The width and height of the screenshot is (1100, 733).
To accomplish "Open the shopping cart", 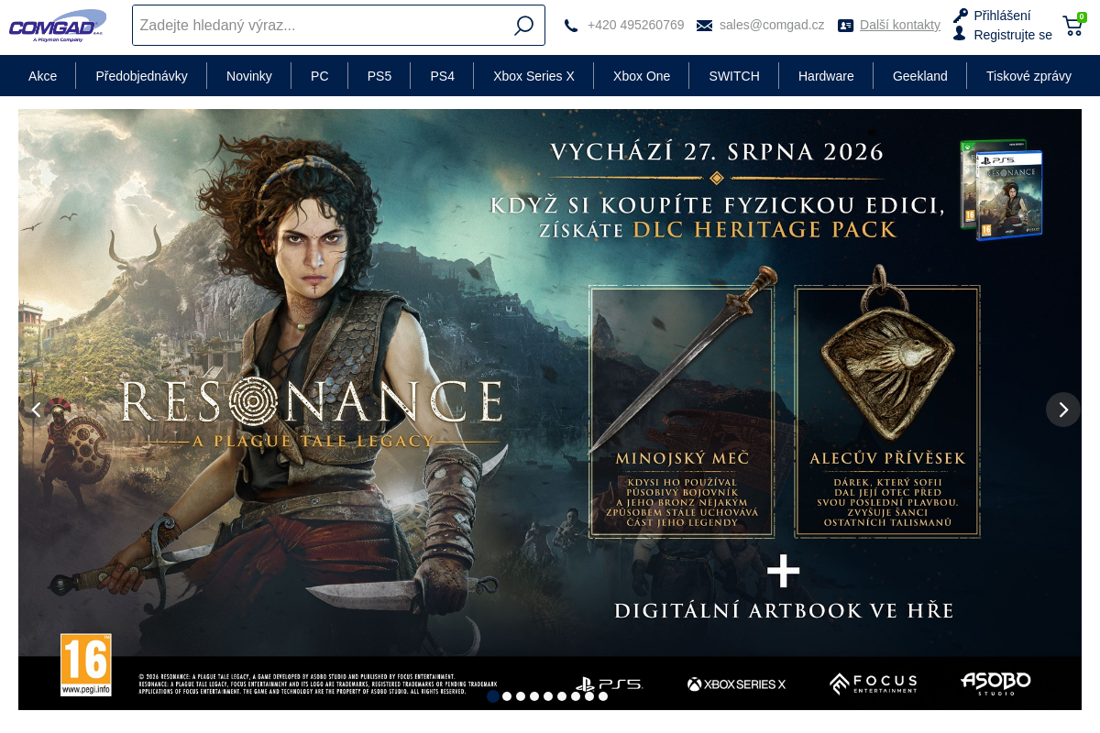I will tap(1073, 25).
